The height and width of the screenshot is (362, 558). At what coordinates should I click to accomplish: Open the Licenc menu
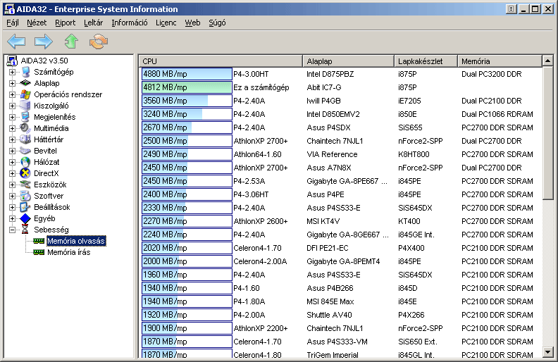coord(166,23)
